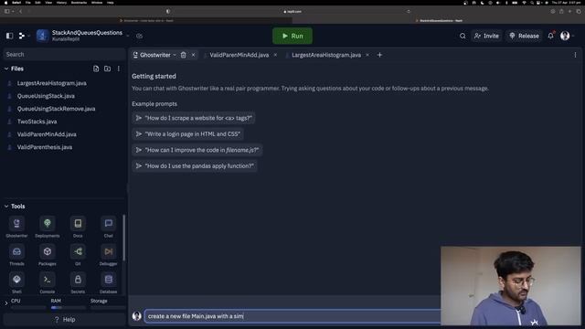Open the user avatar account menu

pyautogui.click(x=565, y=36)
